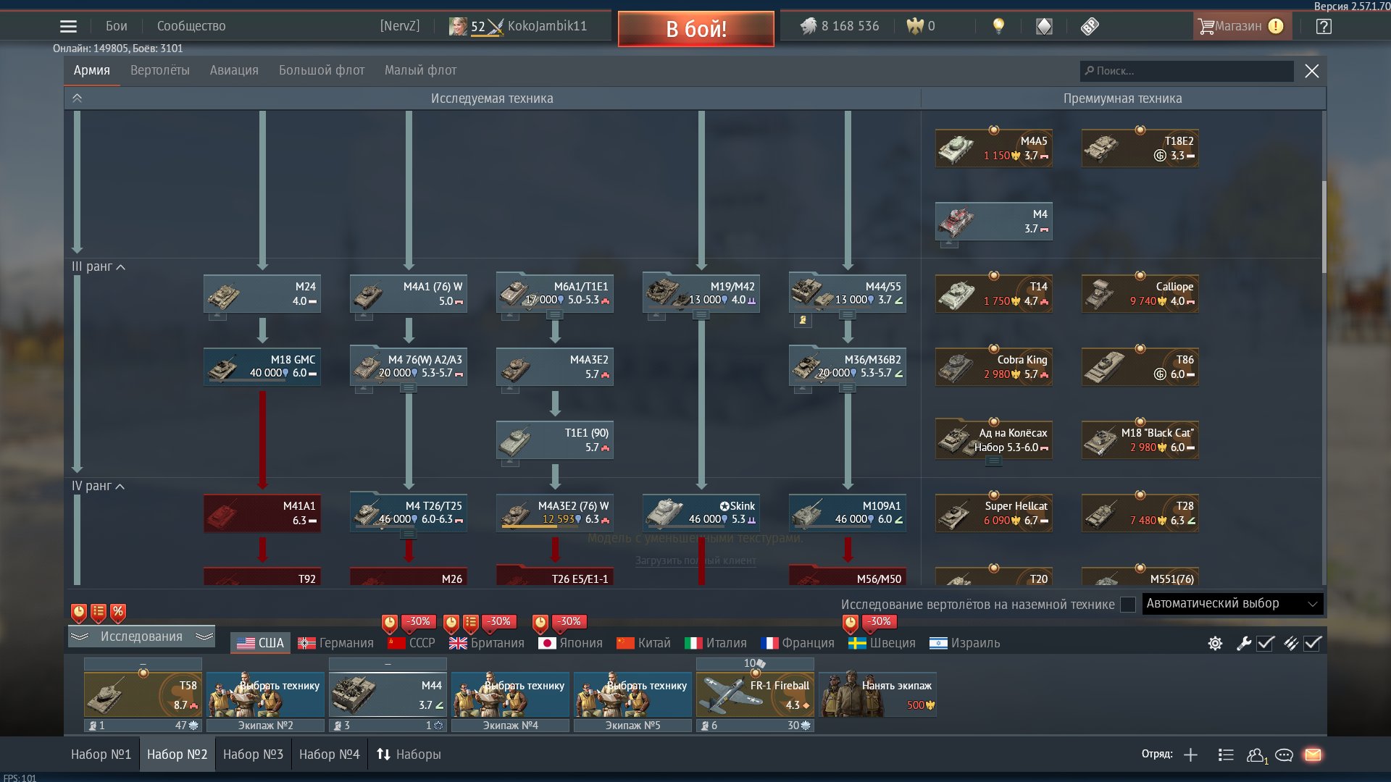Click the clock bonus icon above Исследования
The height and width of the screenshot is (782, 1391).
click(x=79, y=613)
